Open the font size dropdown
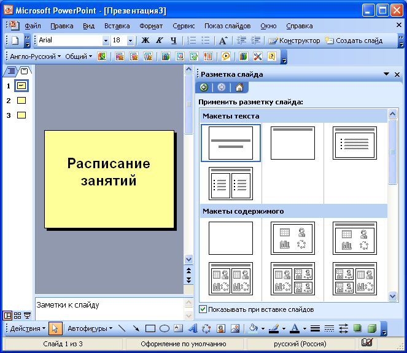Viewport: 407px width, 353px height. [130, 41]
